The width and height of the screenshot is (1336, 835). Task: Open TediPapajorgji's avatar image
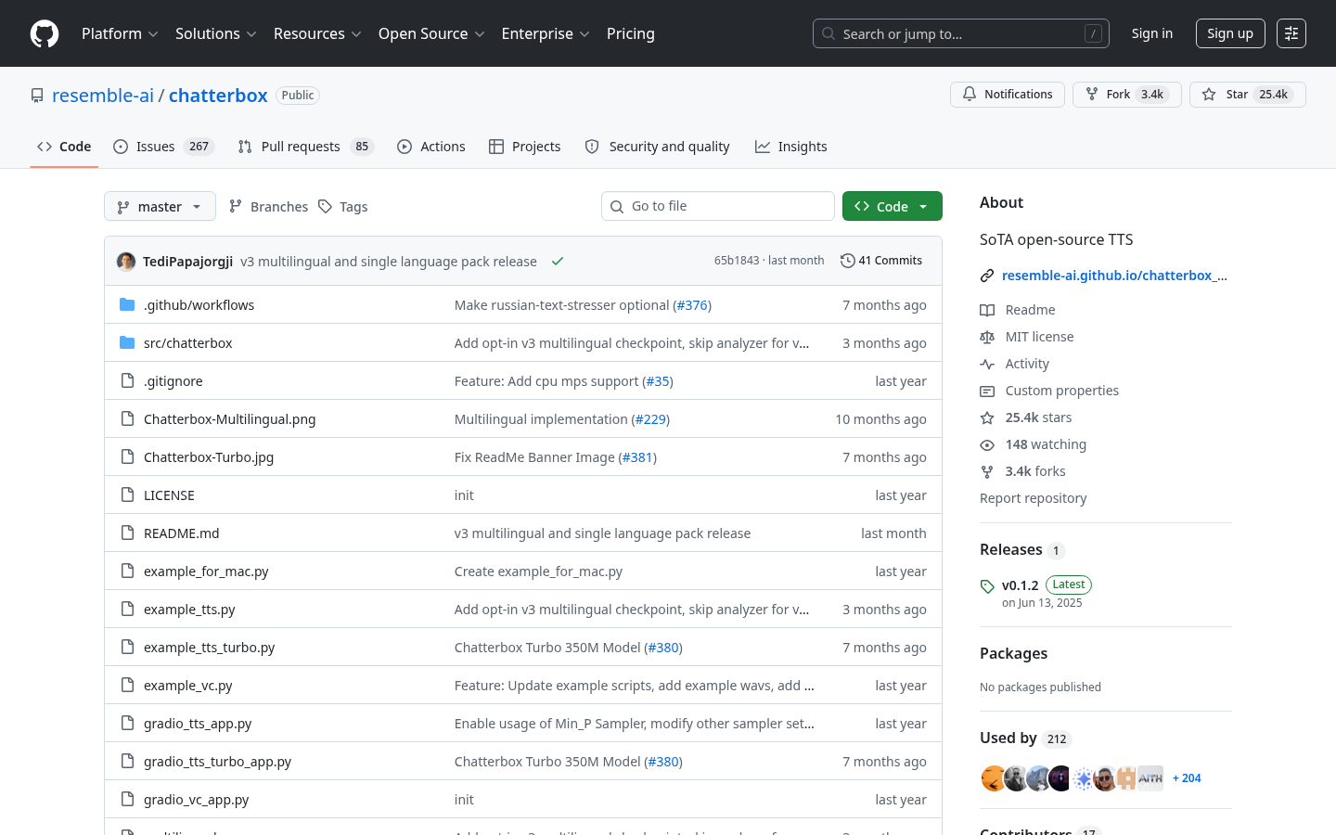click(126, 261)
